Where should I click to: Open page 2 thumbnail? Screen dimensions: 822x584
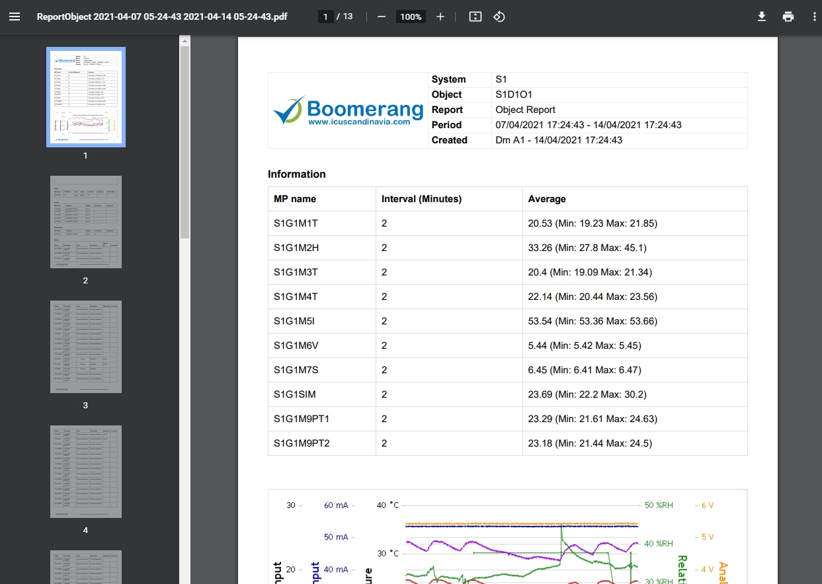[x=86, y=222]
